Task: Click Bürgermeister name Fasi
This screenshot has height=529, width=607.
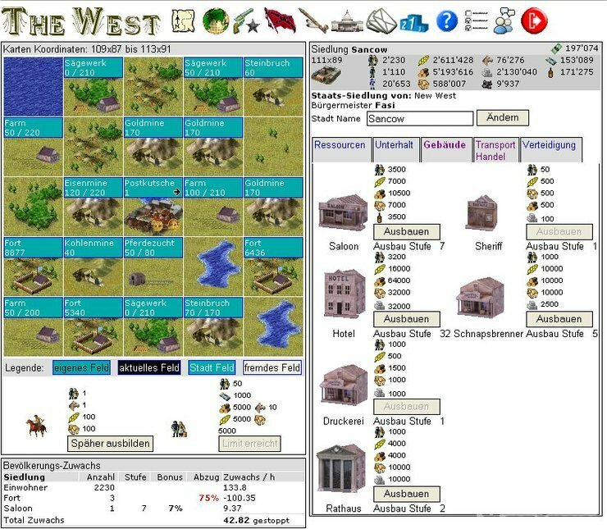Action: [x=385, y=105]
